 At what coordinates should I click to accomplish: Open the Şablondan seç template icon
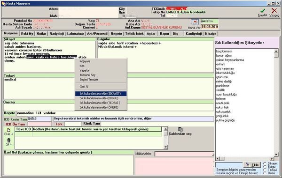tap(180, 129)
